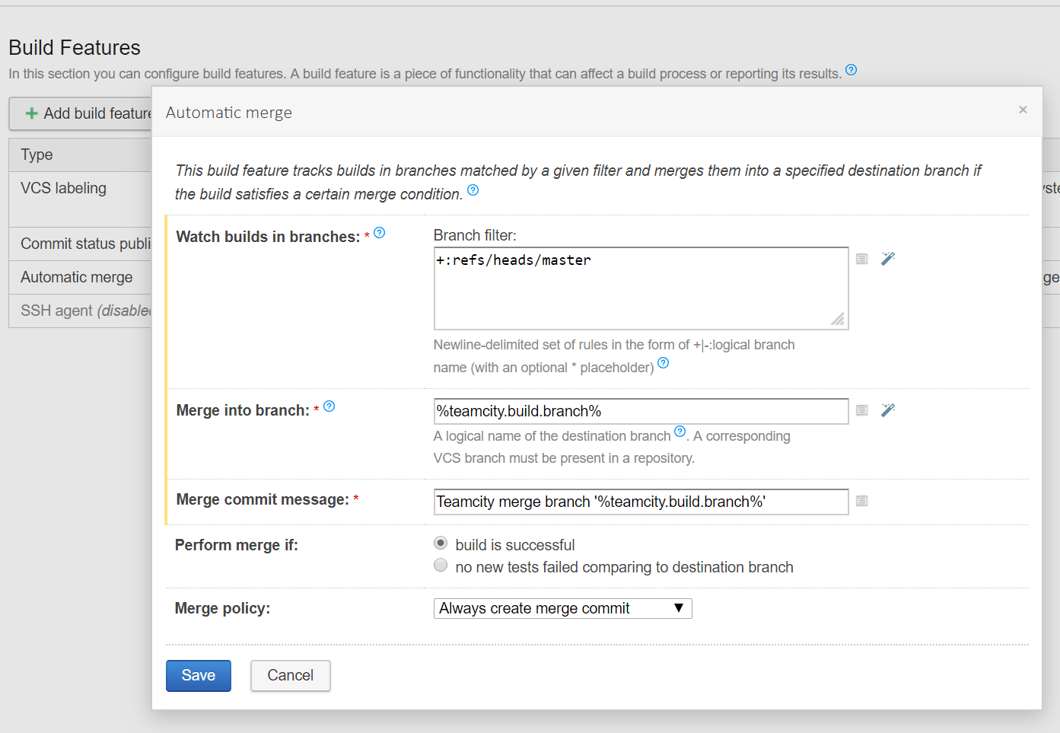1060x733 pixels.
Task: Click the Cancel button
Action: 291,676
